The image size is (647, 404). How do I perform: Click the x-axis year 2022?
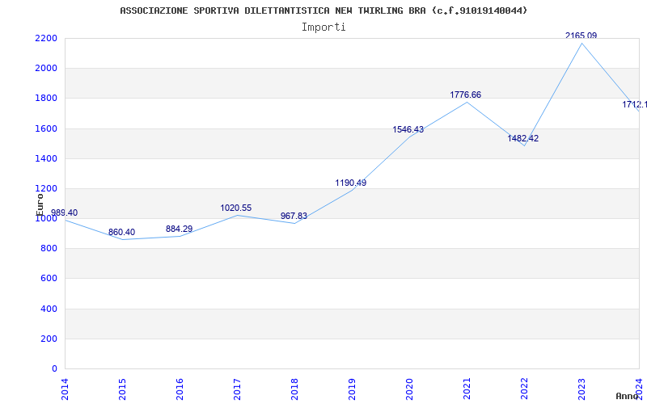[x=524, y=389]
